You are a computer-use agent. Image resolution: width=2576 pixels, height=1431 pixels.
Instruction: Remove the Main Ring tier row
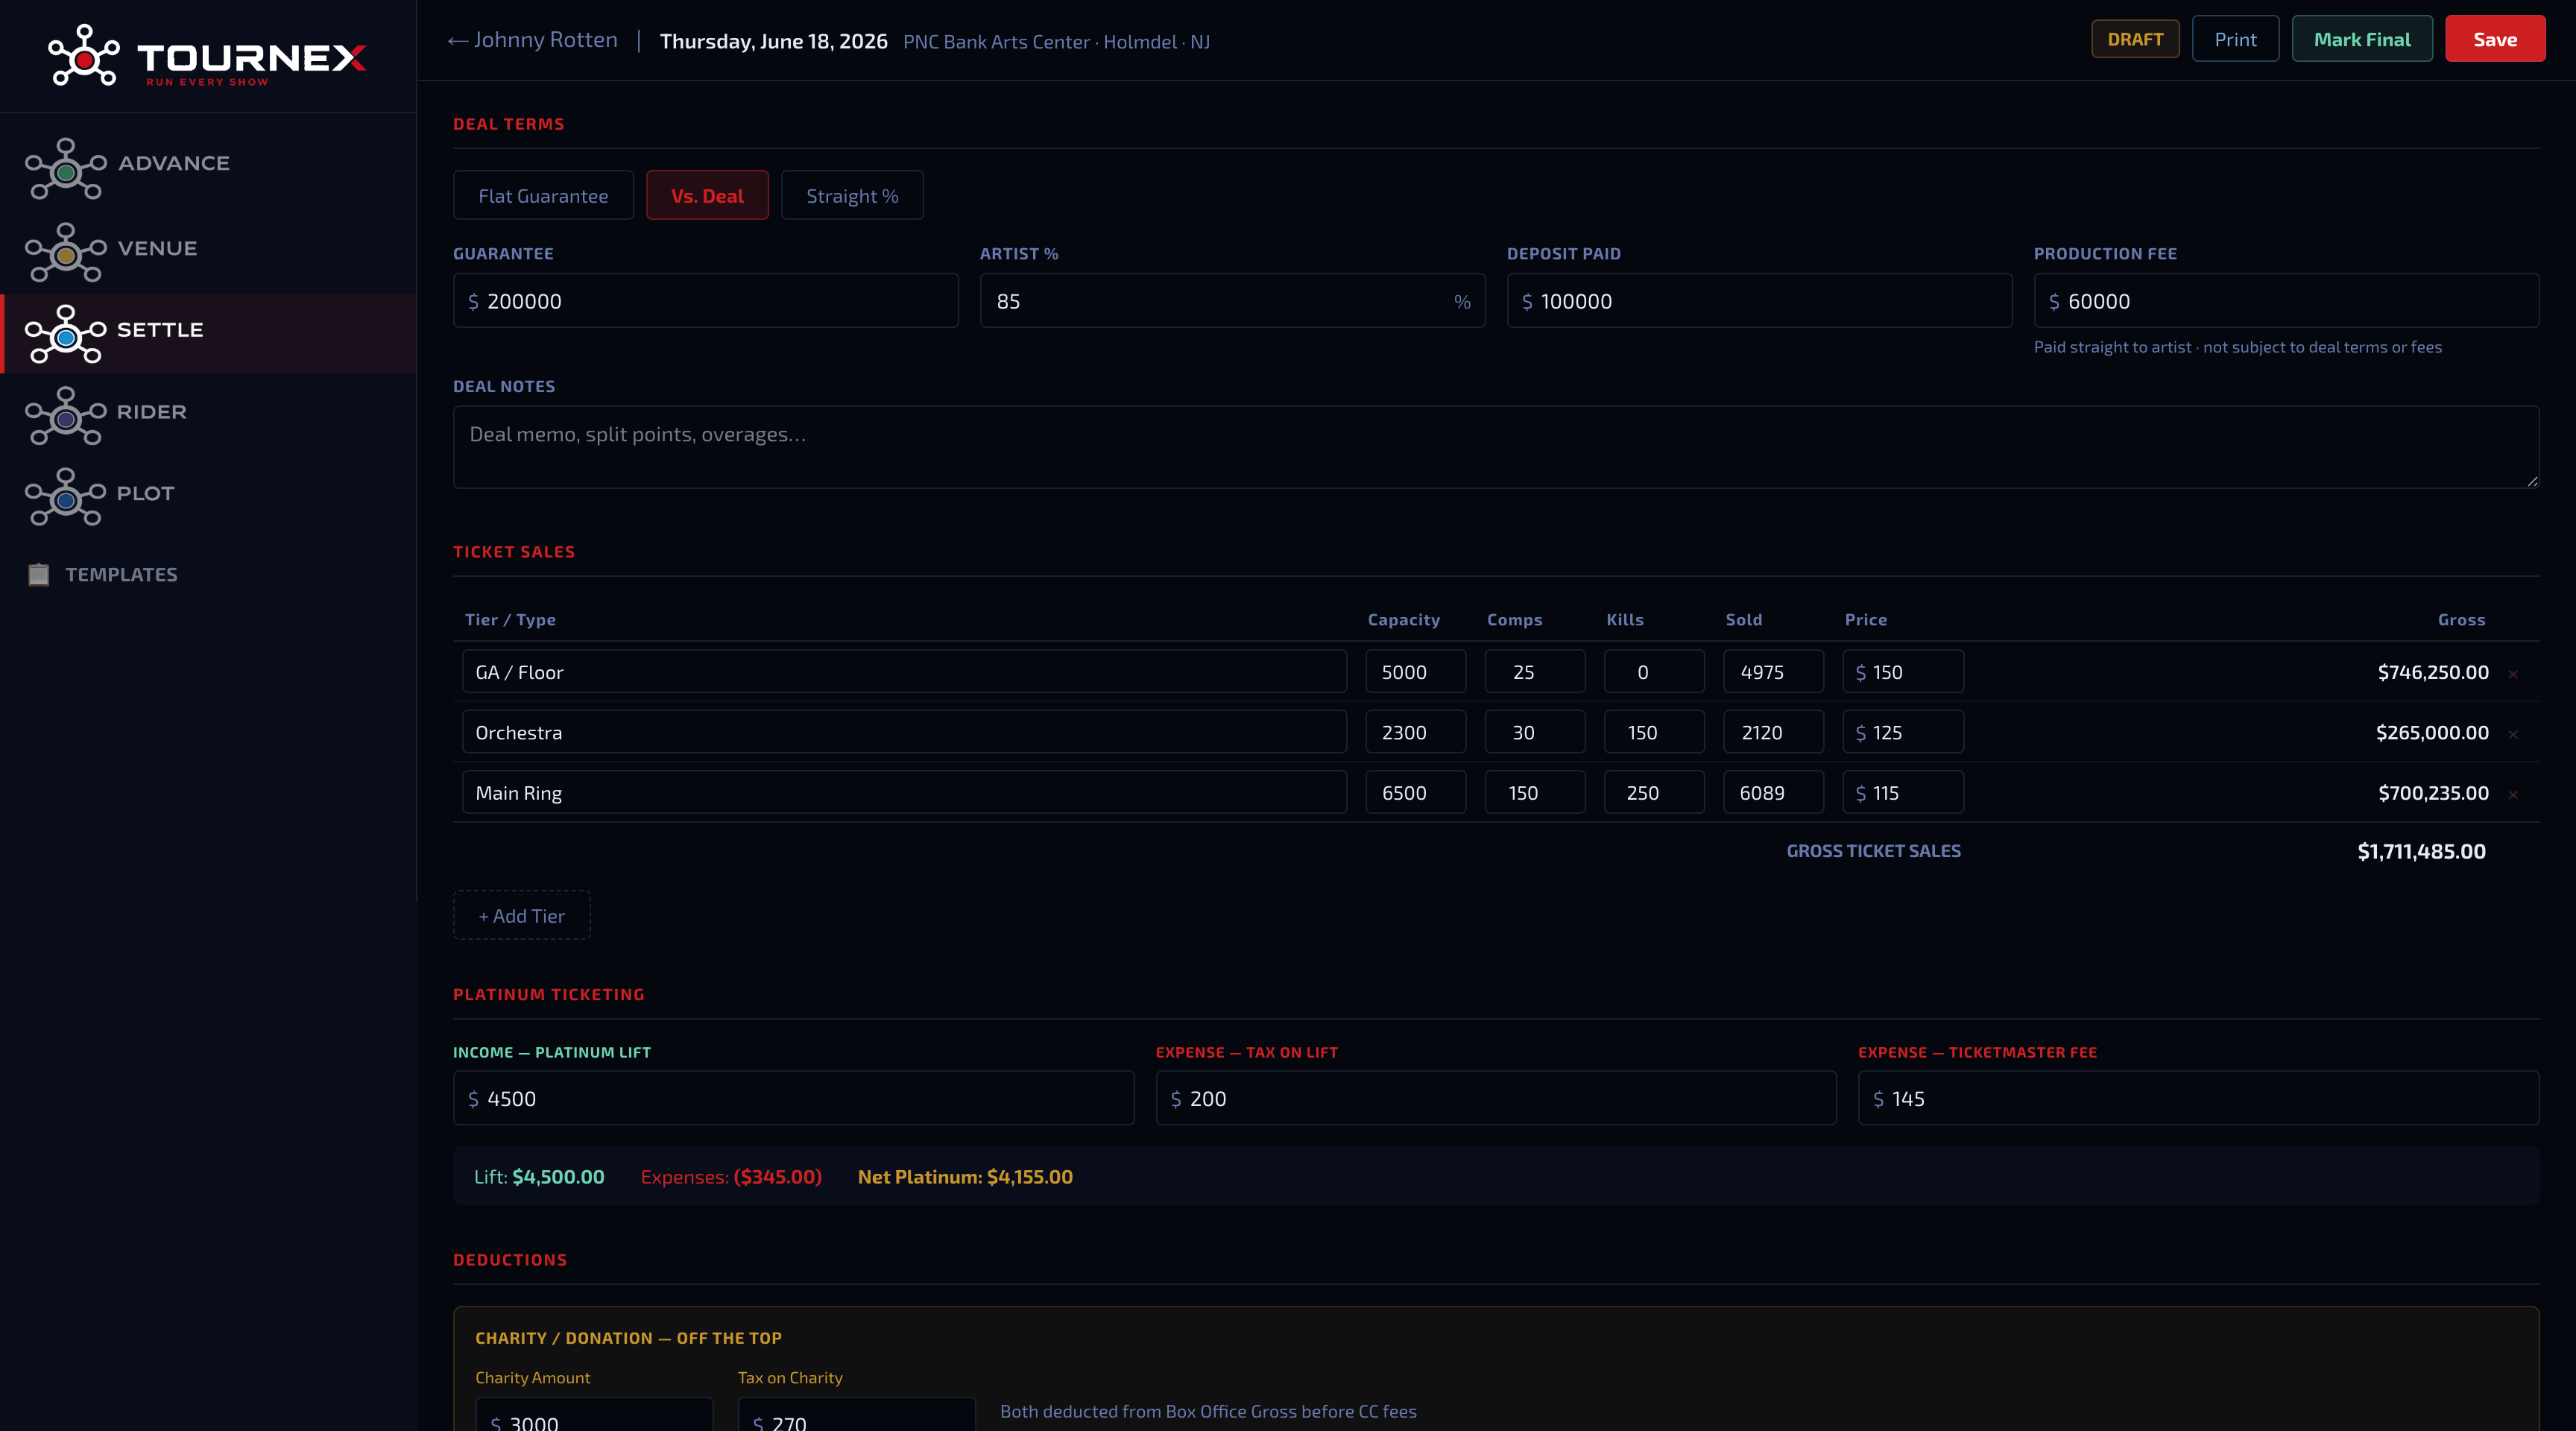tap(2513, 795)
